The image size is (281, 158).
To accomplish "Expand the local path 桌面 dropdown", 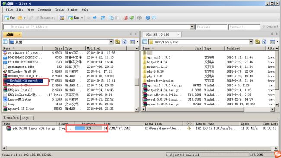I will (x=111, y=42).
